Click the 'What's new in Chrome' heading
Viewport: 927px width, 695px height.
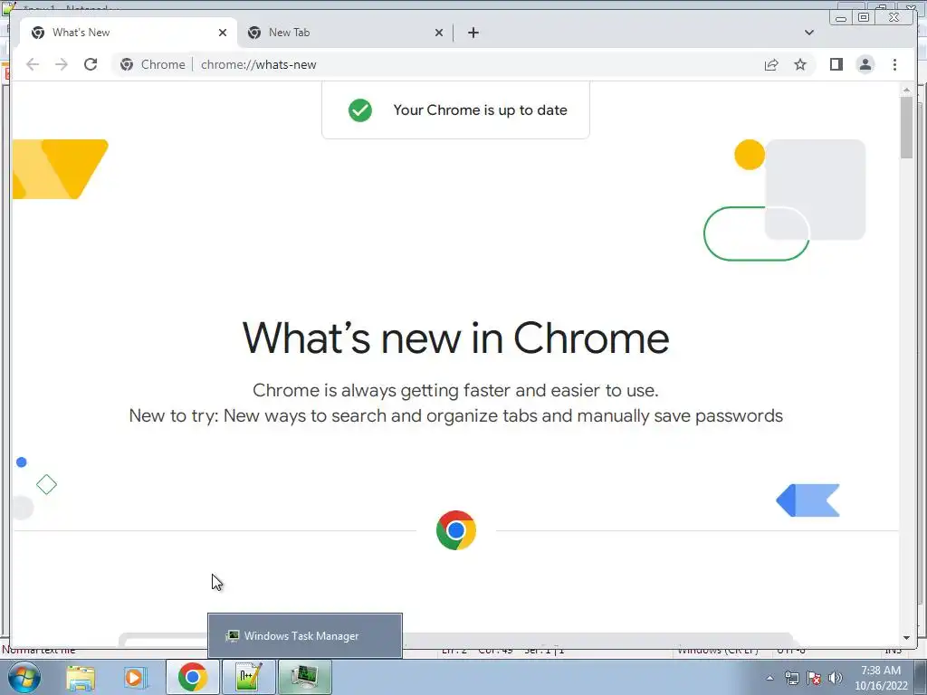pyautogui.click(x=456, y=338)
